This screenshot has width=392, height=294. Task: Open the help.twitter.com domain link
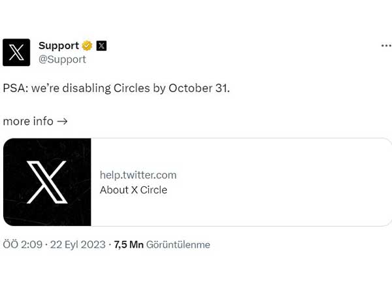138,175
